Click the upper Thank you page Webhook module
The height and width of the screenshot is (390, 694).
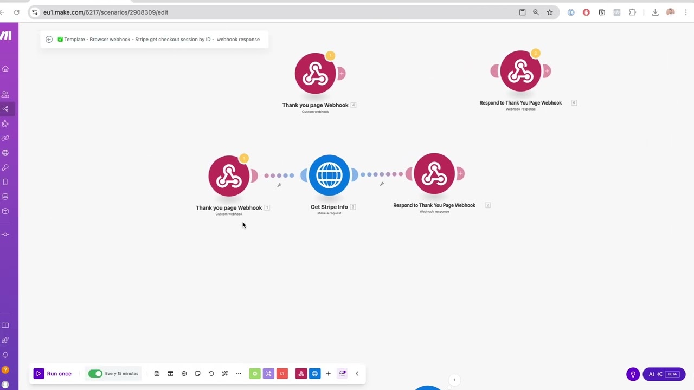(316, 73)
